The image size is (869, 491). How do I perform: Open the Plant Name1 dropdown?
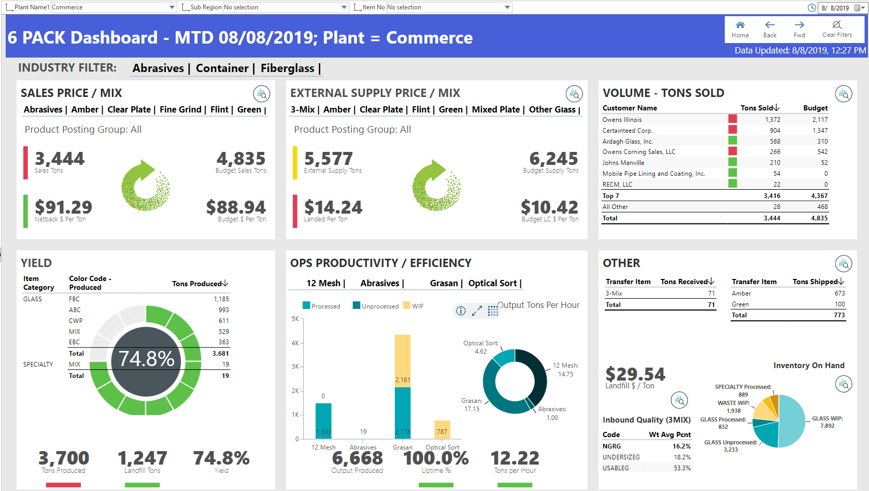(x=172, y=7)
